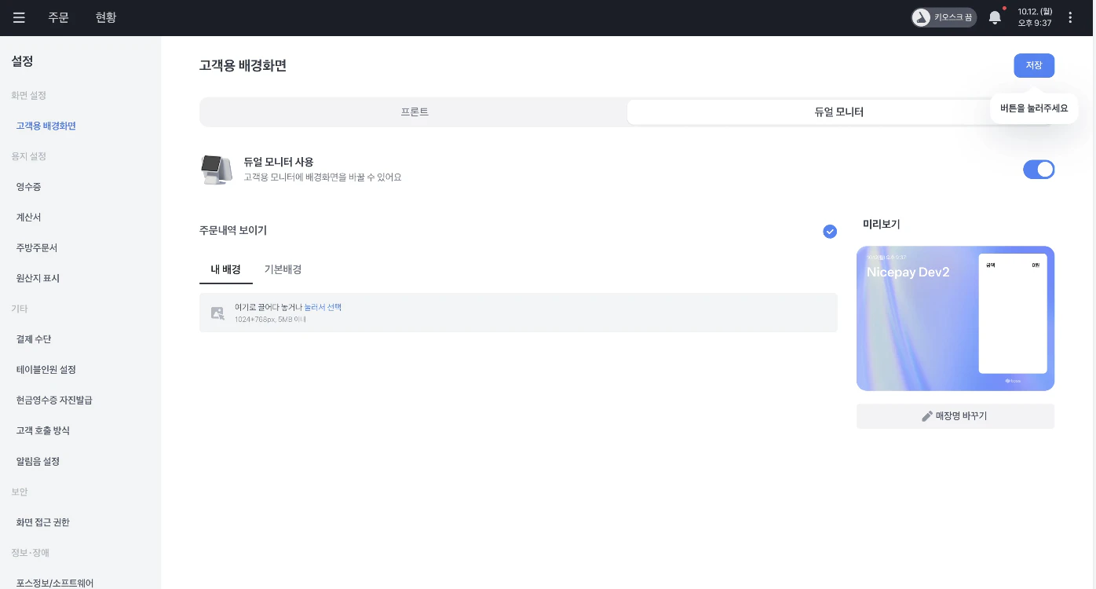Viewport: 1096px width, 589px height.
Task: Click the 키오스크 끔 status badge
Action: [x=944, y=17]
